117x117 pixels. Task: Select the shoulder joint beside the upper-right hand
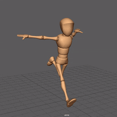71,37
